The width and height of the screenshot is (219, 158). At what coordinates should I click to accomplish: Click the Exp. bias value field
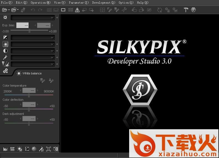pyautogui.click(x=22, y=25)
